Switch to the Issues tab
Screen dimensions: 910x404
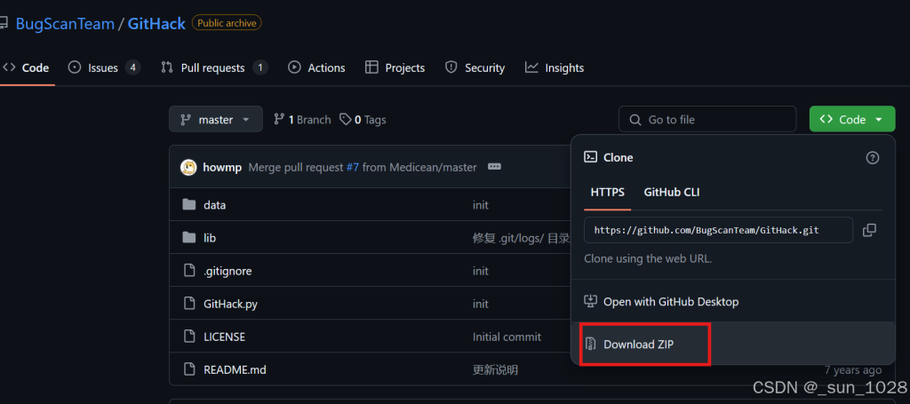[104, 67]
